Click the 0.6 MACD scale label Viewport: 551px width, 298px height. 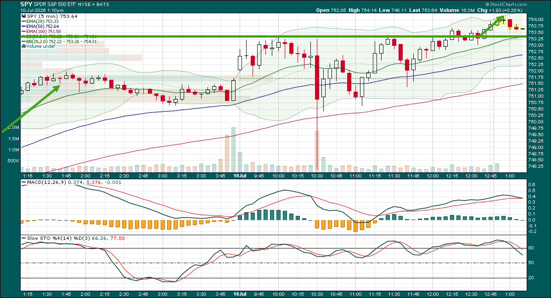(x=531, y=184)
